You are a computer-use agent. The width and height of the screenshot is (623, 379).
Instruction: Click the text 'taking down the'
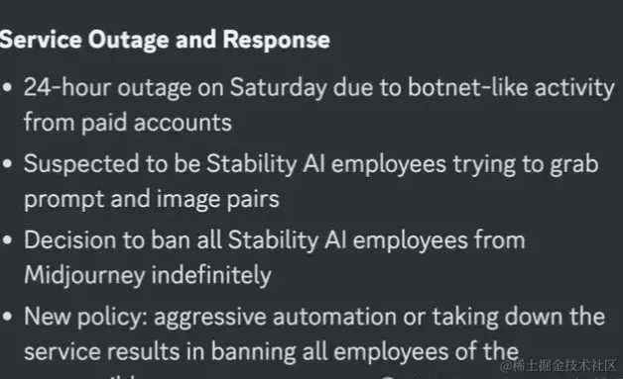coord(519,317)
